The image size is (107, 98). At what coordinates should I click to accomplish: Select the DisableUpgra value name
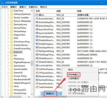[46, 44]
